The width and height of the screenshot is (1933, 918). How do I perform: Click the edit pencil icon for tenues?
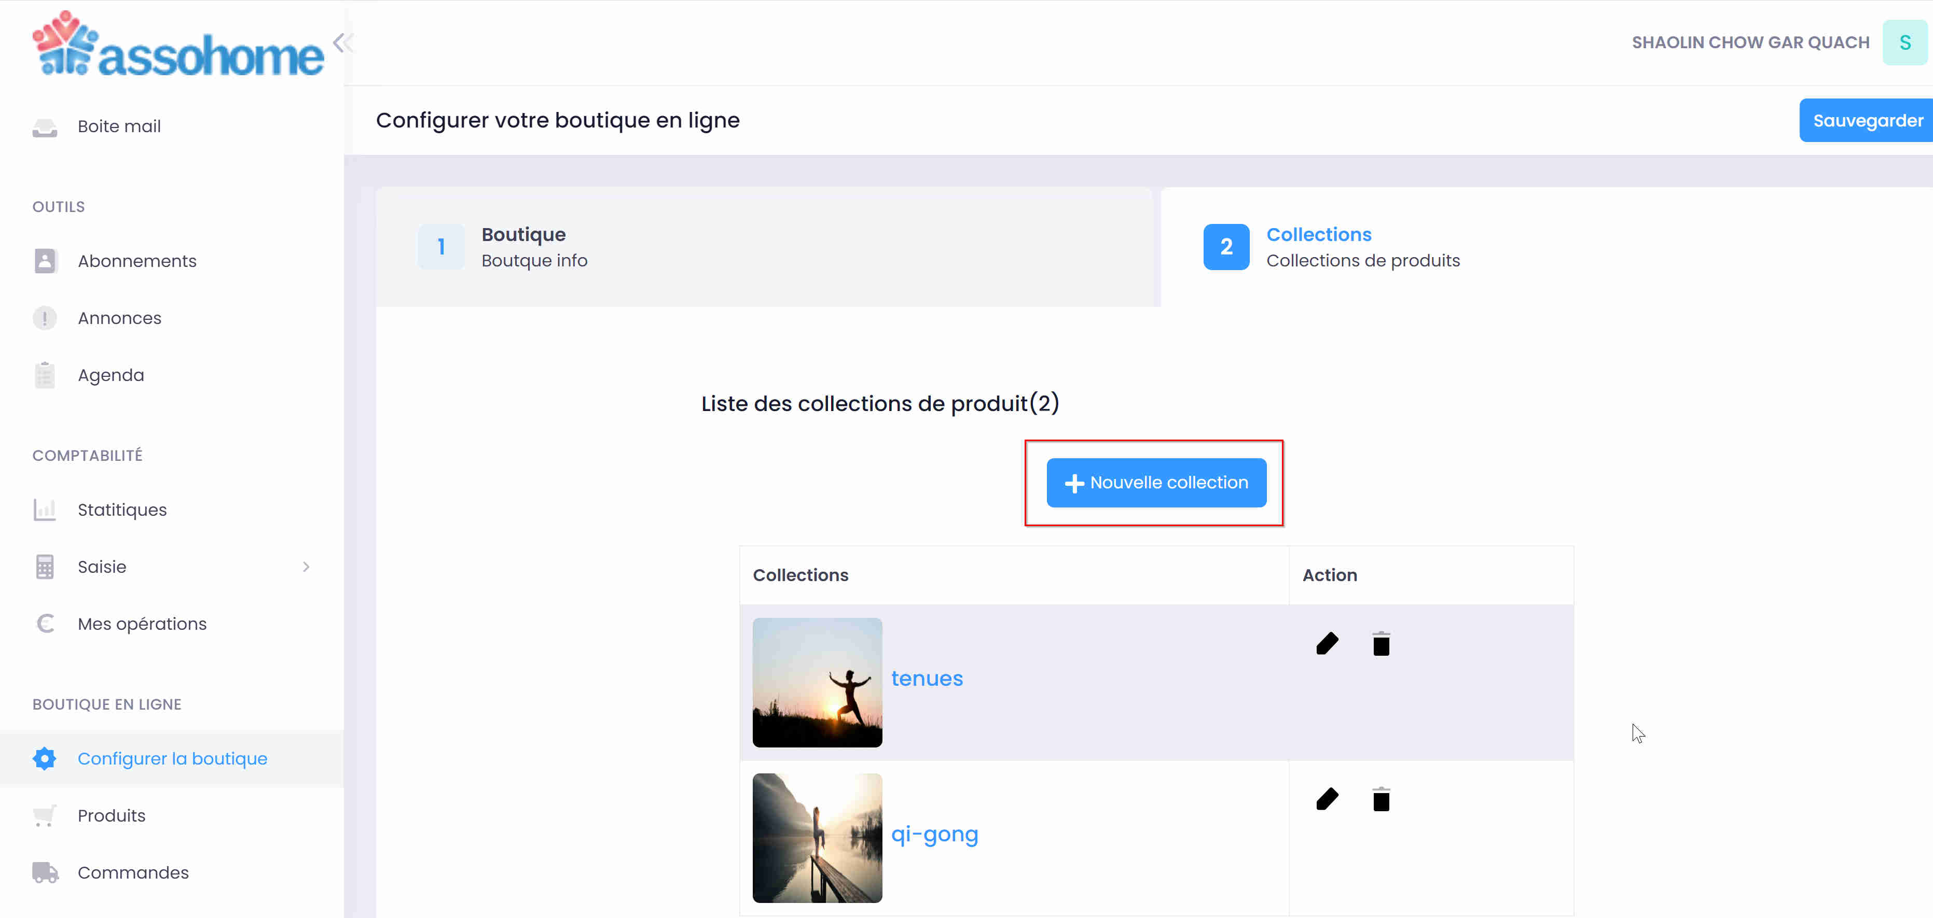(1327, 643)
